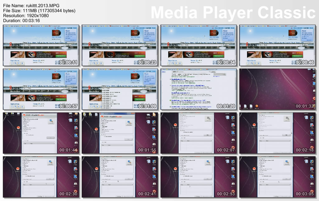Click the orange round desktop icon in the 00:01:32 frame

point(256,106)
